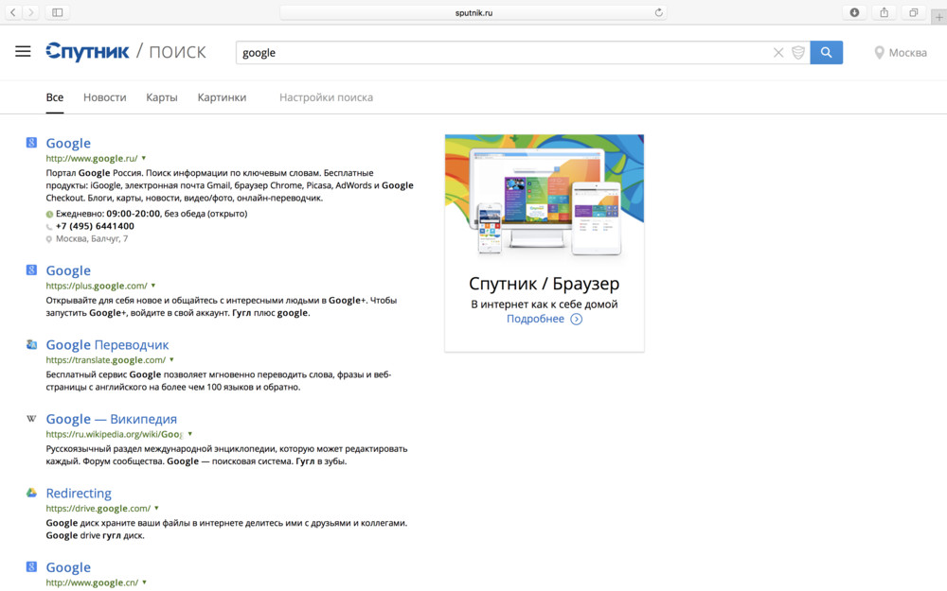Expand the arrow after http://www.google.cn/

pyautogui.click(x=144, y=582)
